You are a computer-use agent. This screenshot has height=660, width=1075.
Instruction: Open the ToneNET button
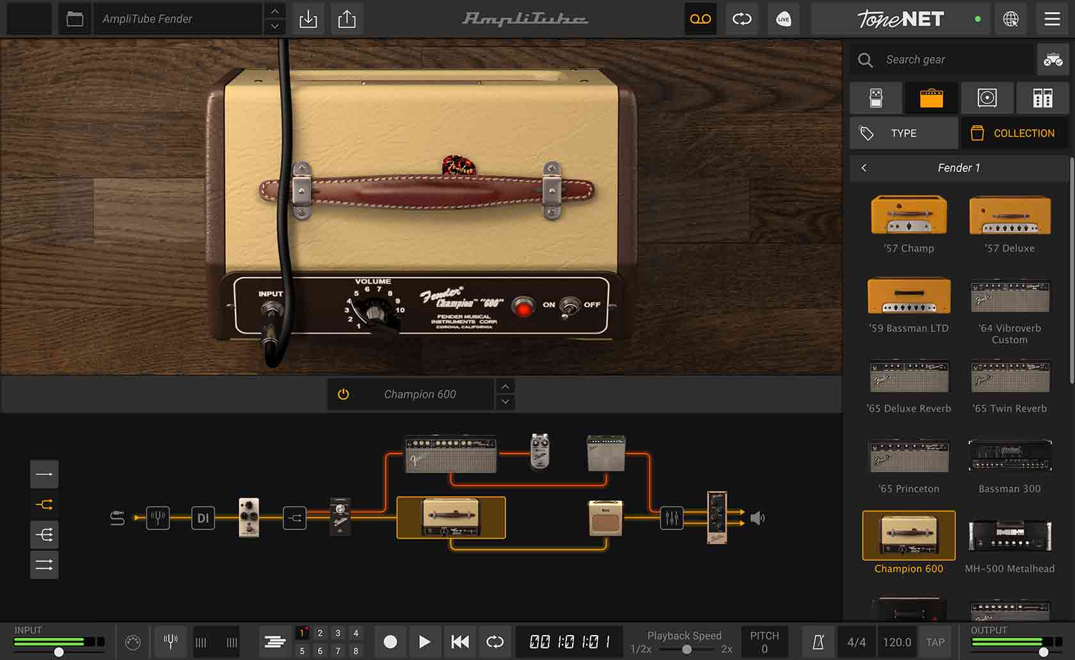point(900,19)
